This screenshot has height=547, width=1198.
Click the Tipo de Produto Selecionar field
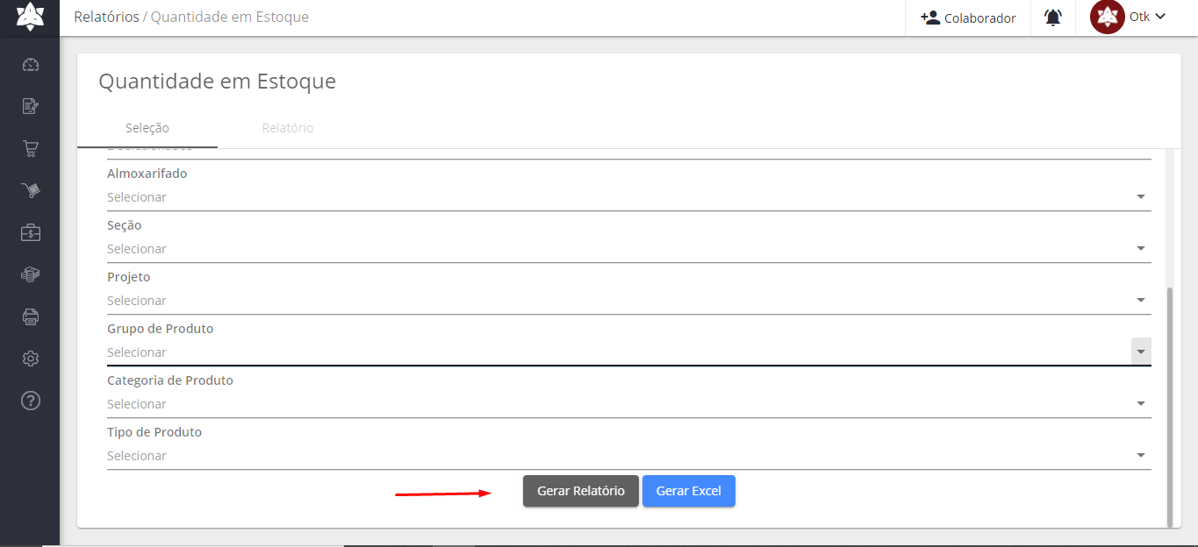[629, 456]
